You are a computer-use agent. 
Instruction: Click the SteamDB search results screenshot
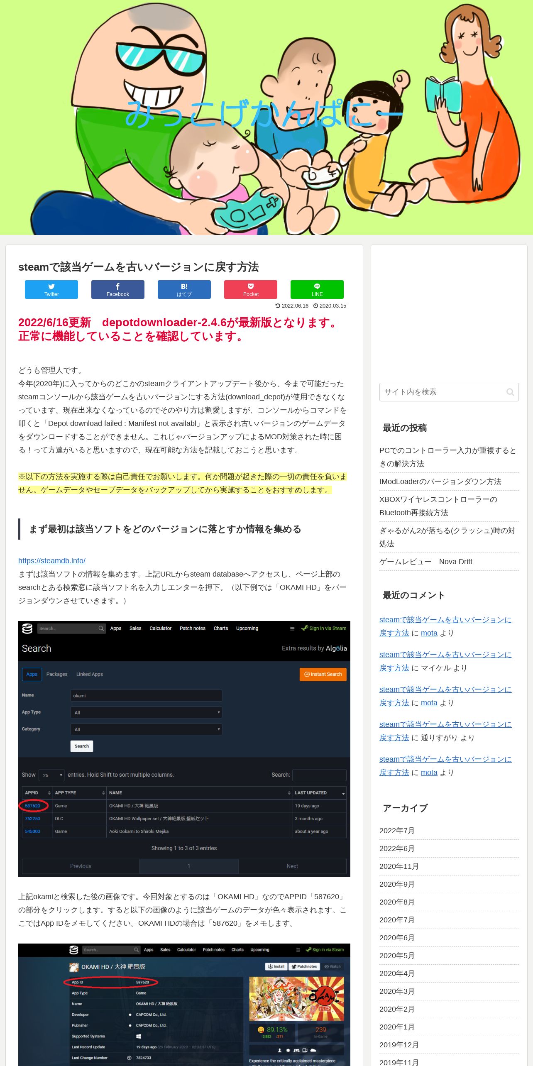pyautogui.click(x=184, y=749)
